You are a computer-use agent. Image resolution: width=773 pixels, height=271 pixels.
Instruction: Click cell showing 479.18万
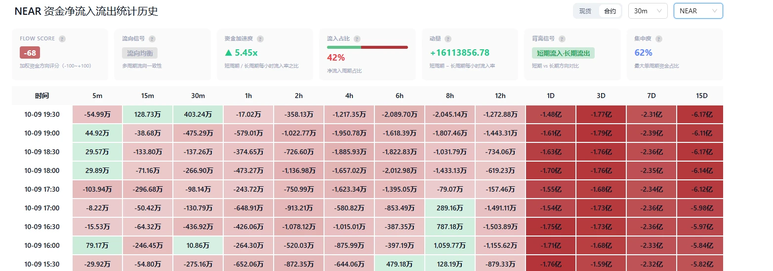click(x=400, y=263)
